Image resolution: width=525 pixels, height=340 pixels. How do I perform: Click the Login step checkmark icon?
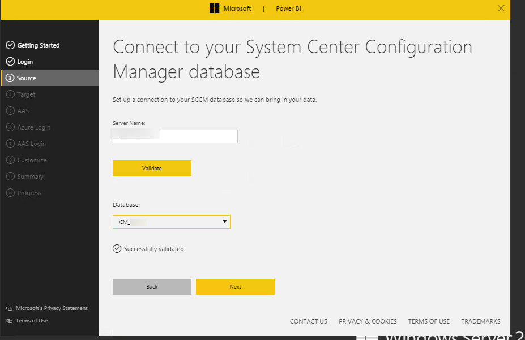tap(10, 61)
